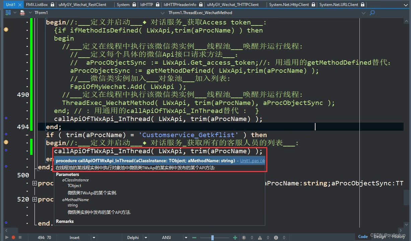Screen dimensions: 411x241
Task: Click bookmark 9 in the gutter
Action: coord(6,30)
